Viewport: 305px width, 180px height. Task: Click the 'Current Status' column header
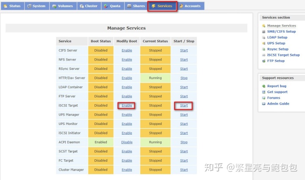point(155,41)
